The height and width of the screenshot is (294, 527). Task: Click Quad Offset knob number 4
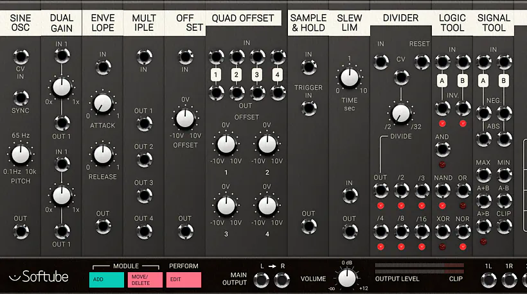(267, 206)
